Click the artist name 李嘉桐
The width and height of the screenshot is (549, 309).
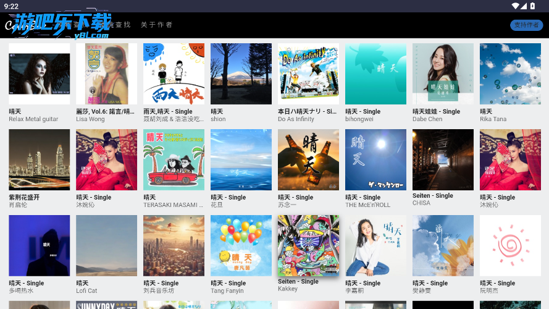click(354, 291)
